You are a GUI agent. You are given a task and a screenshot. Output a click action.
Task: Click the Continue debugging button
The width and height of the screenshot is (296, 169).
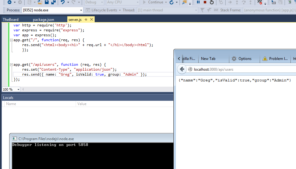click(x=153, y=2)
